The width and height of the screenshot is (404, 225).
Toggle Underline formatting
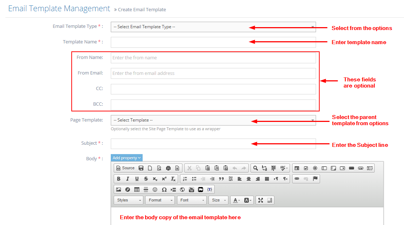pos(136,178)
